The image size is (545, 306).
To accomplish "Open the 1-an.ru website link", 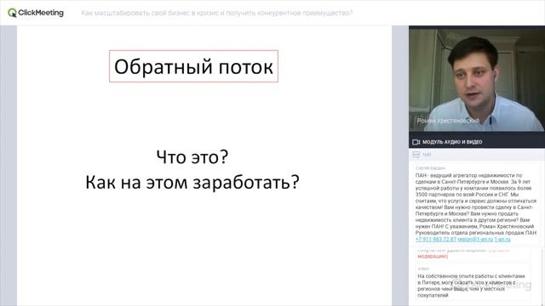I will [x=502, y=240].
